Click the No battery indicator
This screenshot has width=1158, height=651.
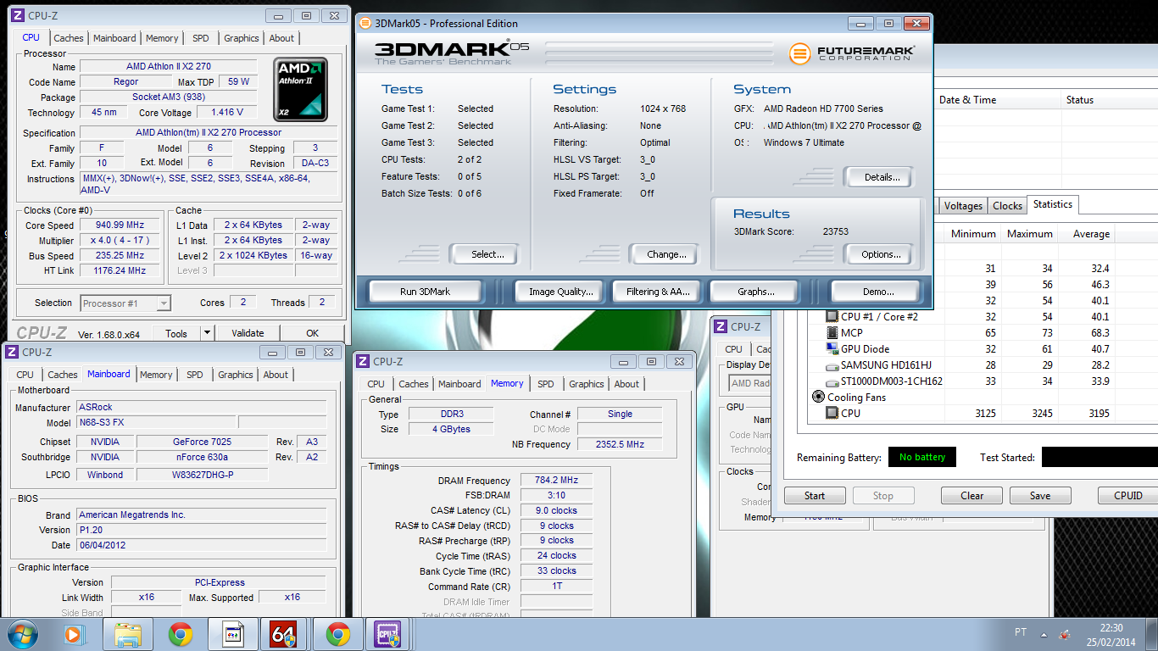coord(922,457)
